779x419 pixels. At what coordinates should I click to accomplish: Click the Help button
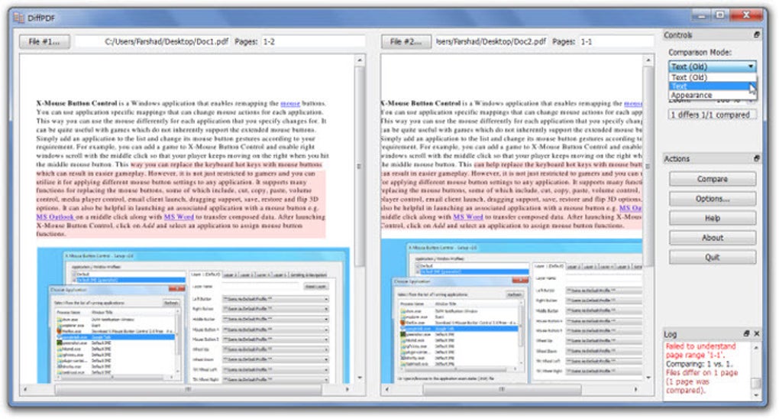(713, 218)
